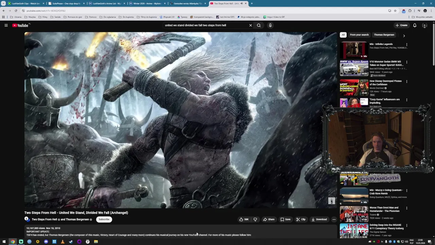Viewport: 435px width, 245px height.
Task: Open the 'Do oglądania' bookmarks folder
Action: (108, 17)
